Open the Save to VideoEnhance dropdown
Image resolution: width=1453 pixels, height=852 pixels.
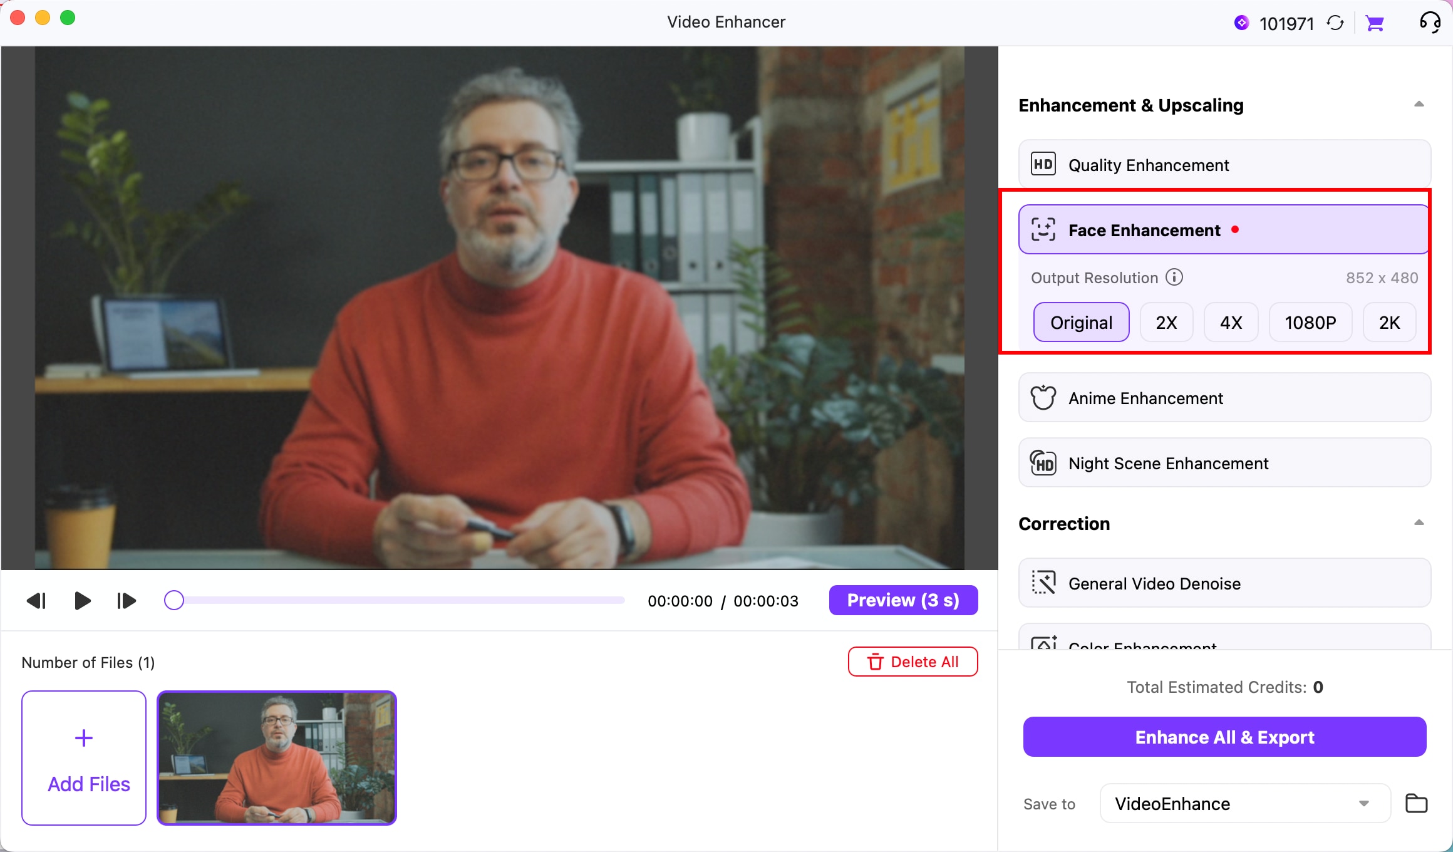1245,803
